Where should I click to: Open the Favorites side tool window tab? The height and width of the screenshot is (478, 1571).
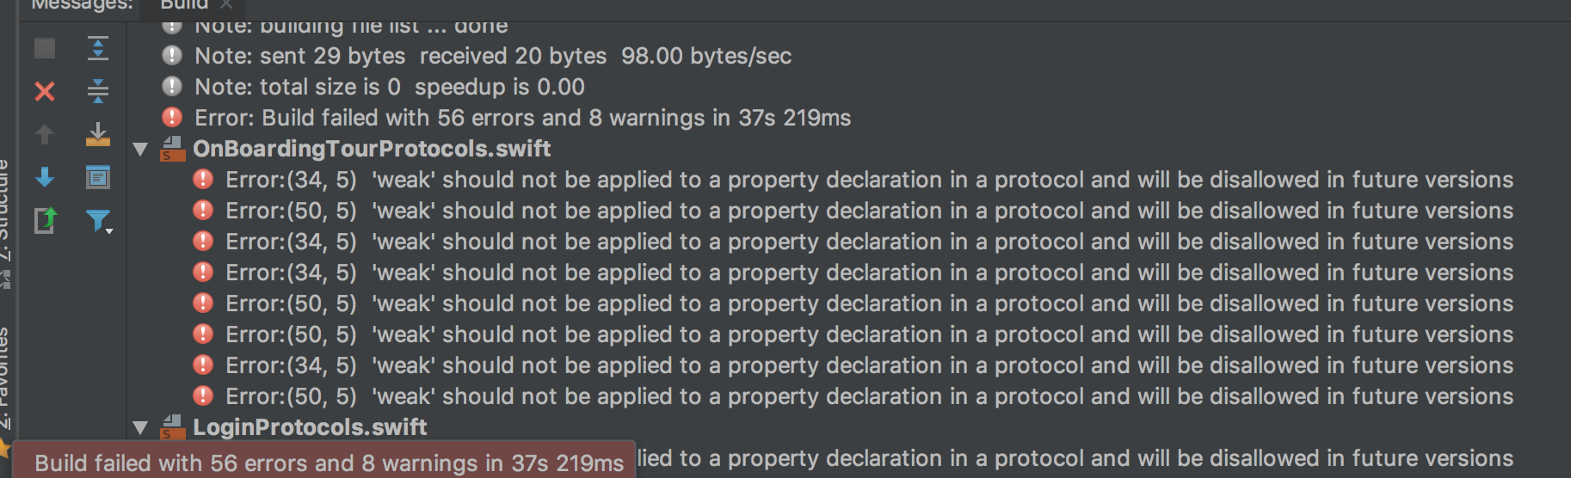5,378
